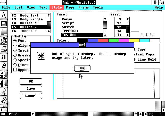Select the frame tool icon in sidebar
The image size is (165, 116).
pyautogui.click(x=4, y=23)
